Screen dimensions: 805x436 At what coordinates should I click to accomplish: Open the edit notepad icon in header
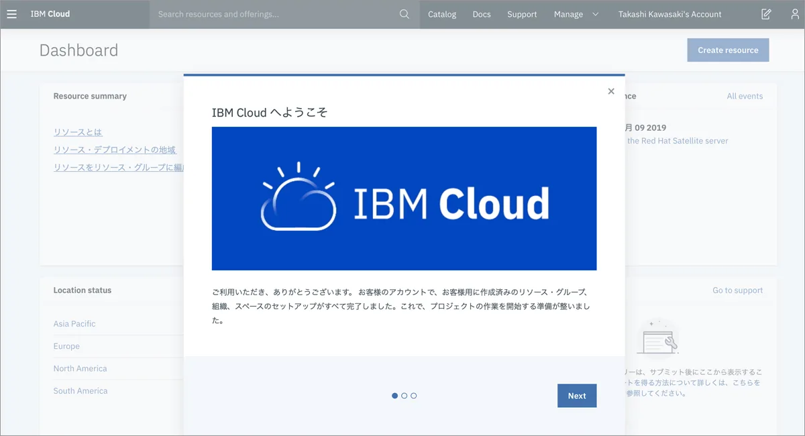tap(766, 14)
